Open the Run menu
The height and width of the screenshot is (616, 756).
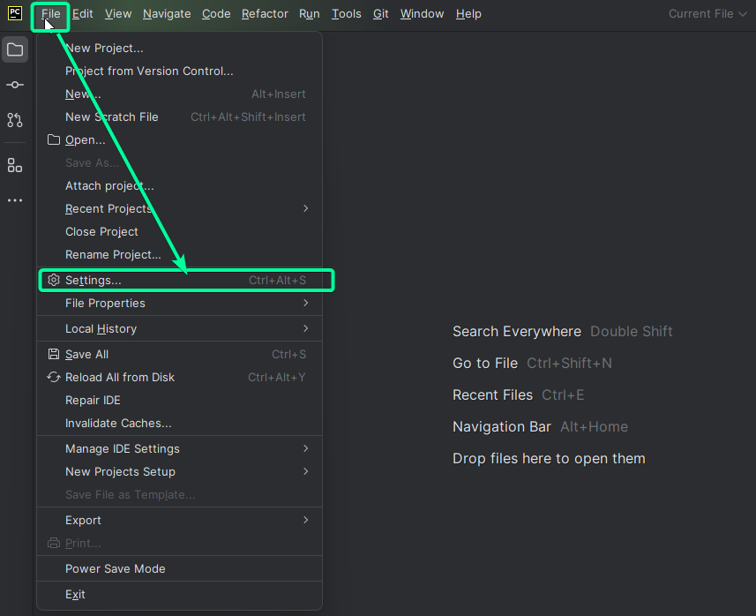pyautogui.click(x=309, y=14)
